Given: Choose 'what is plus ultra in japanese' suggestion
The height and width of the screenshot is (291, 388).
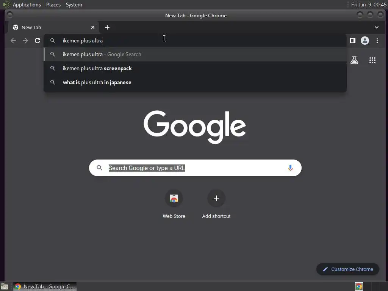Looking at the screenshot, I should point(195,82).
